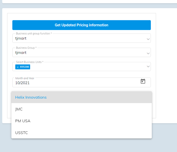
Task: Open Business unit group function dropdown
Action: tap(81, 38)
